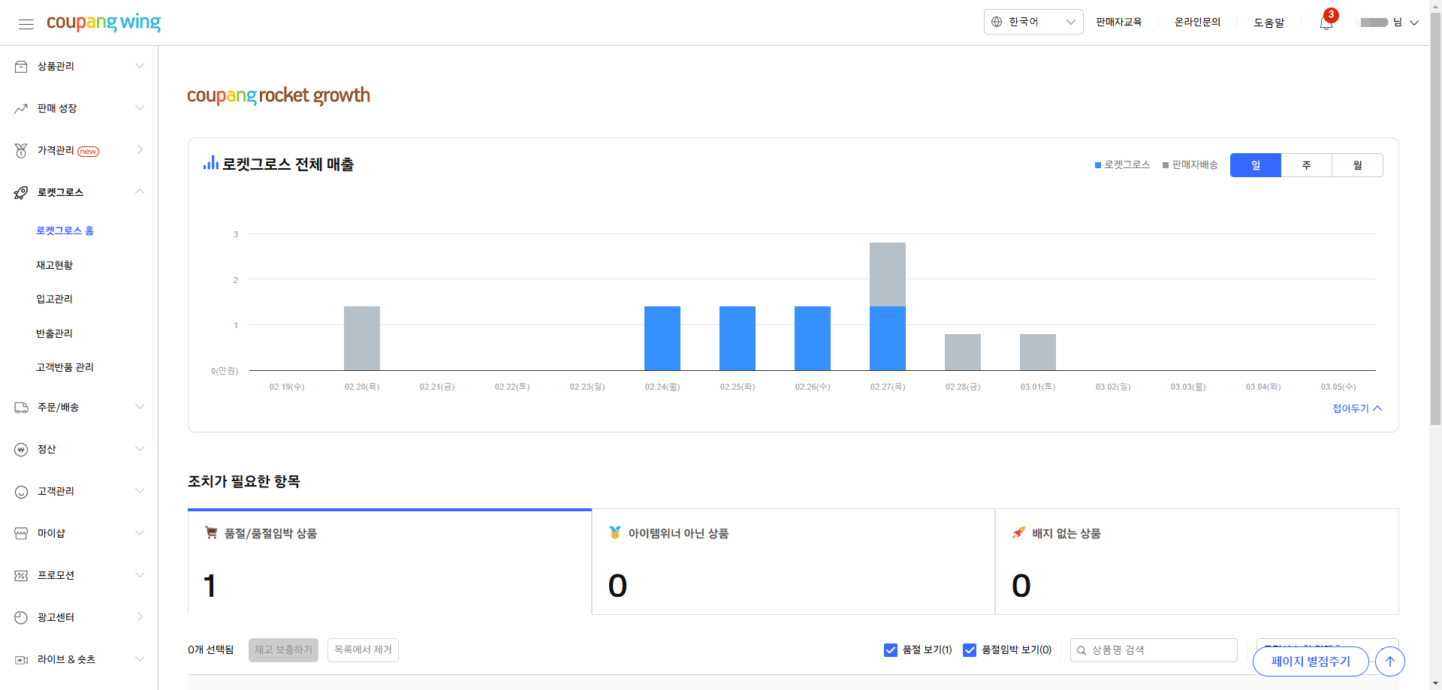Select the 아이템위너 아닌 상품 tab
Screen dimensions: 1442x690
point(793,562)
